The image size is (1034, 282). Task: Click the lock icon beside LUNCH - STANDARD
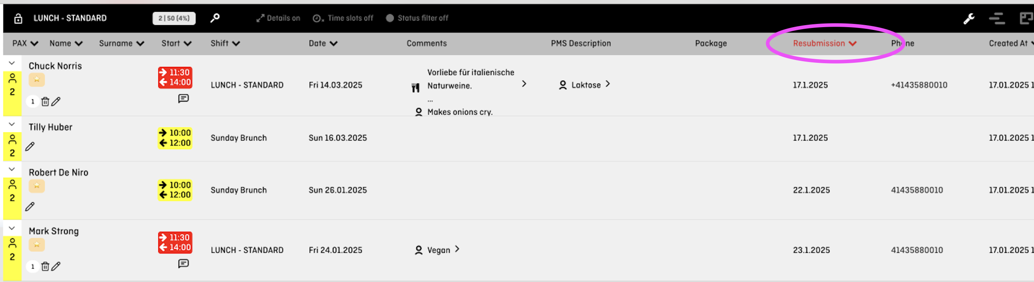(18, 18)
